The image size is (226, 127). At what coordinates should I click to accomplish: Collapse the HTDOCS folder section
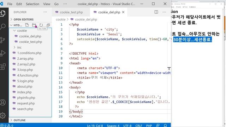coord(16,25)
